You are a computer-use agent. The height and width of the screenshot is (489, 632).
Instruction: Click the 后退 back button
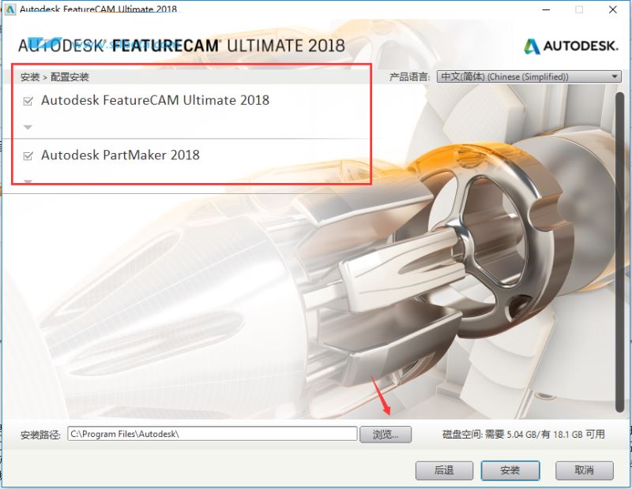(444, 470)
